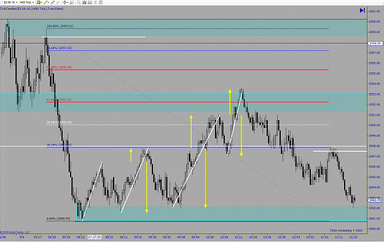Click the chart properties icon

101,2
